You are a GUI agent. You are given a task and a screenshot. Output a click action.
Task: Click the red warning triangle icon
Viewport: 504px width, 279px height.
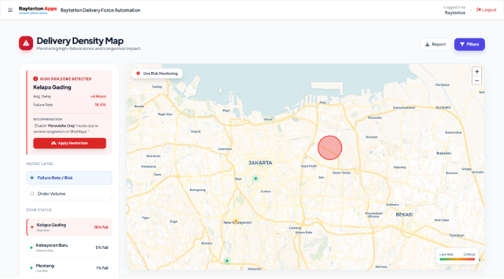pos(26,43)
